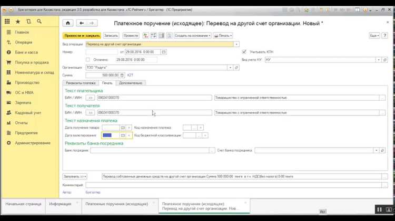Open calculator icon beside the Сумма field
This screenshot has width=395, height=221.
click(122, 75)
